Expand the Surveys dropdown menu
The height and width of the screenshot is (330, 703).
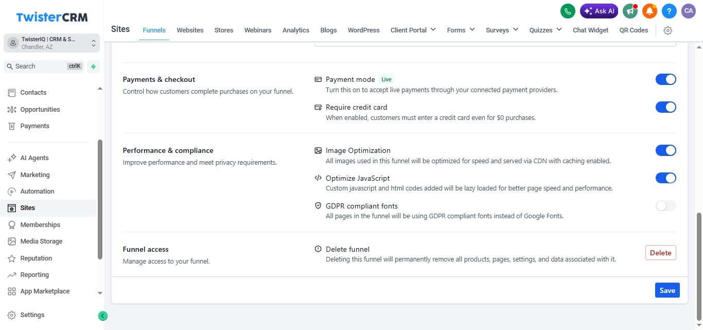pyautogui.click(x=502, y=30)
